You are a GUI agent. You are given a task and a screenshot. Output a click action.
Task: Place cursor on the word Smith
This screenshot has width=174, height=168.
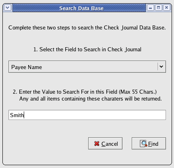(x=17, y=115)
